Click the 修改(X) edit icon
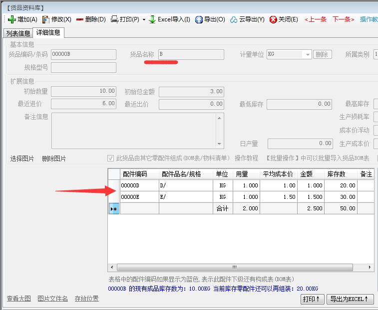The width and height of the screenshot is (378, 310). [x=46, y=19]
